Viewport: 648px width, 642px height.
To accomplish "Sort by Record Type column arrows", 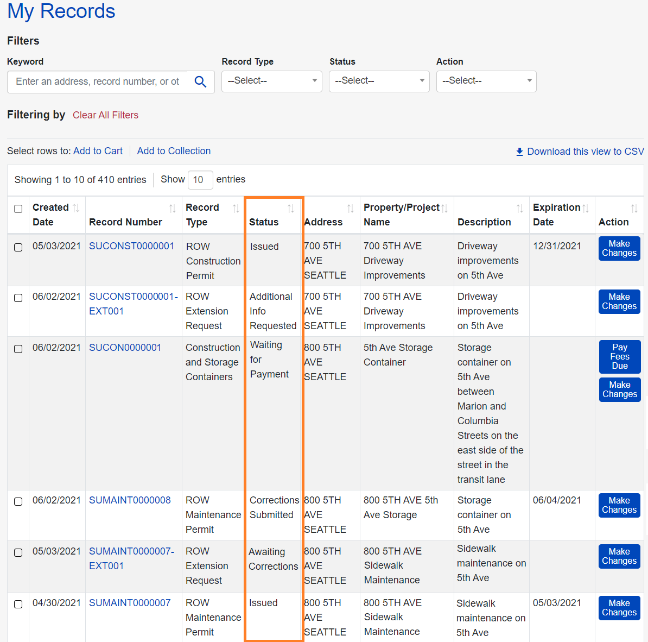I will pyautogui.click(x=236, y=209).
